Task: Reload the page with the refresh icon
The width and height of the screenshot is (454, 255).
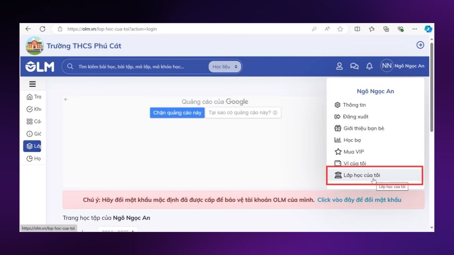Action: point(42,29)
